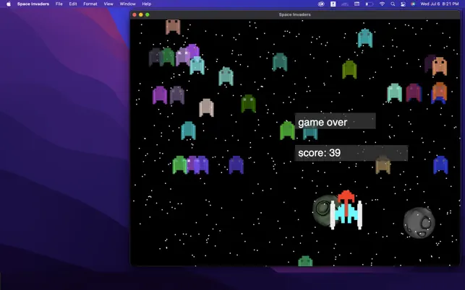Minimize the Space Invaders window

coord(141,14)
